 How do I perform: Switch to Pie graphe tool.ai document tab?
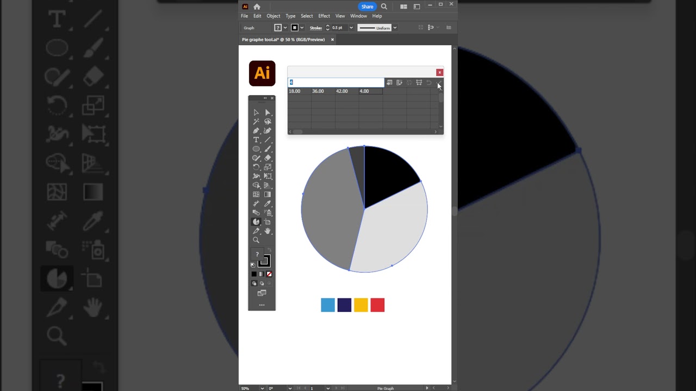click(283, 40)
